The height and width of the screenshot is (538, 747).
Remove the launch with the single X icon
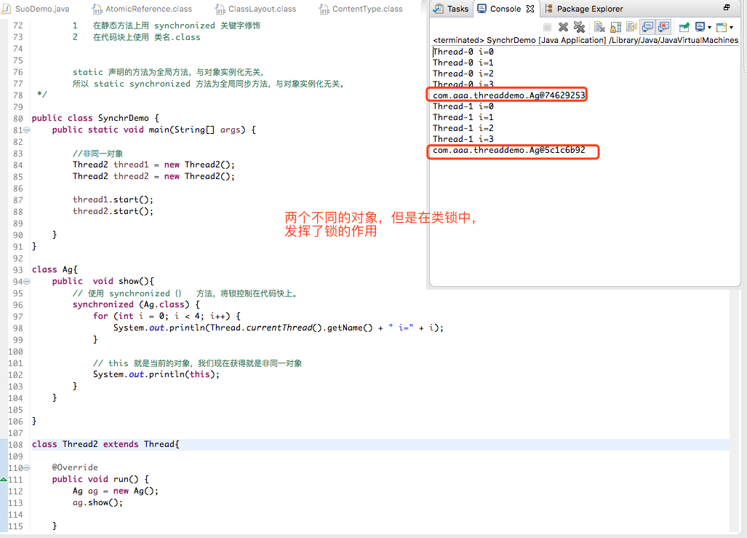563,27
